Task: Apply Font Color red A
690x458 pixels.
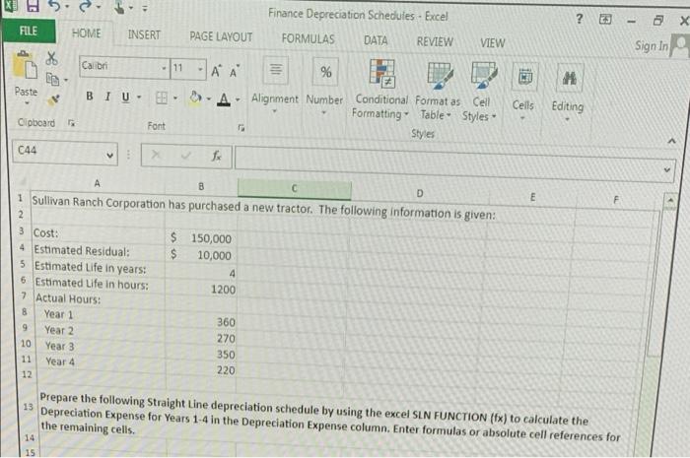Action: pyautogui.click(x=224, y=99)
